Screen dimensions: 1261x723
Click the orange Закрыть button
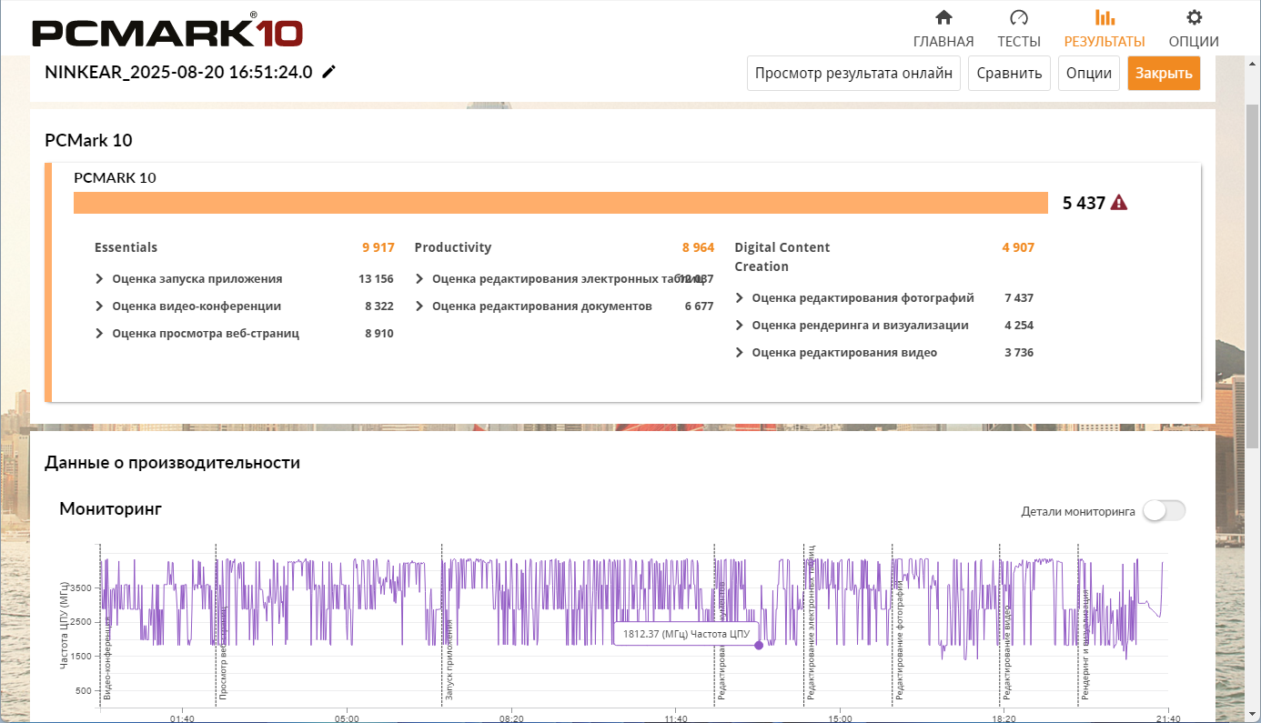(x=1164, y=74)
